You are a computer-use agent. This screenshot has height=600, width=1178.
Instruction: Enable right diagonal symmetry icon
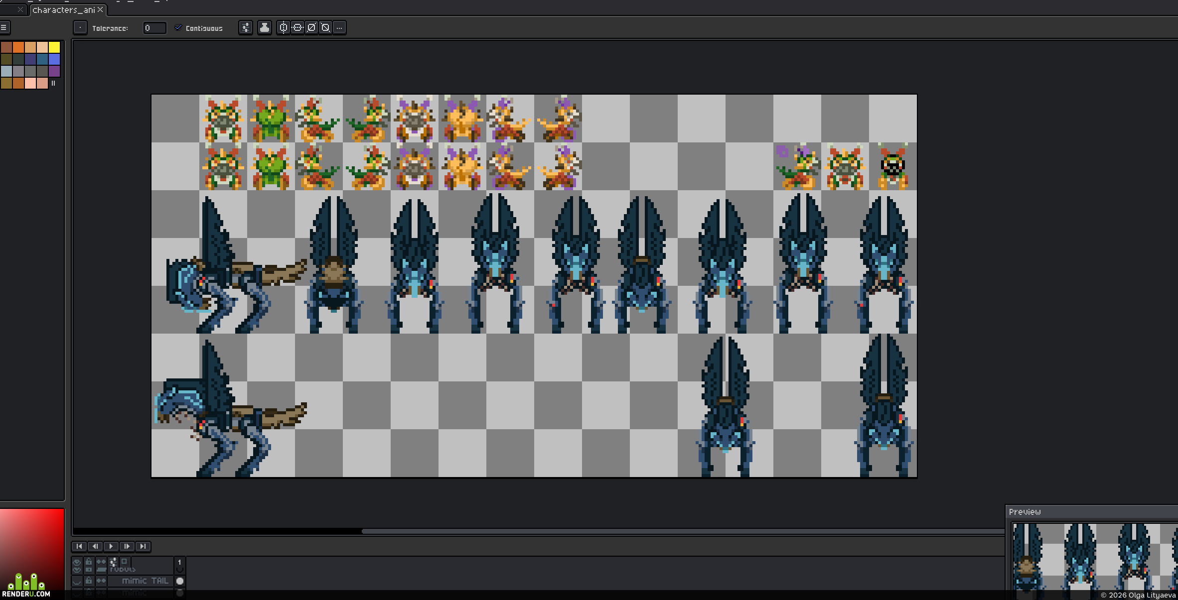pyautogui.click(x=311, y=27)
